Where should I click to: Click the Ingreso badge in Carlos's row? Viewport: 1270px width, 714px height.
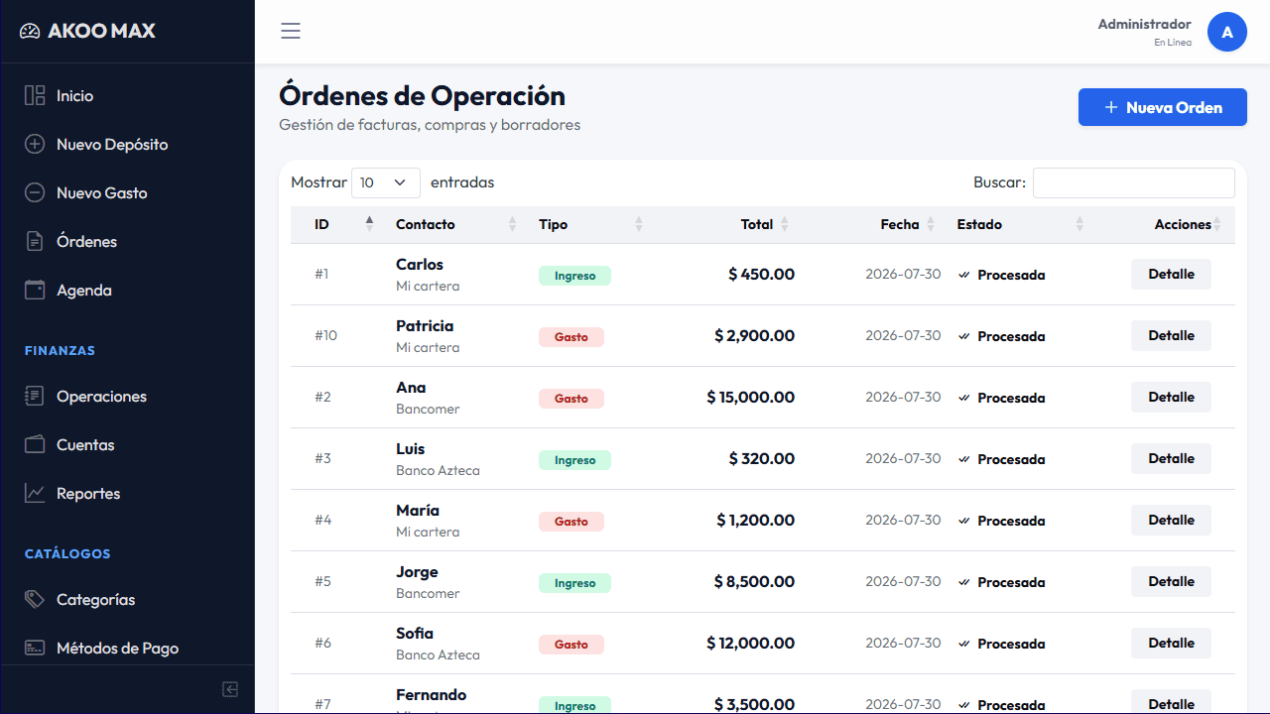pyautogui.click(x=574, y=276)
